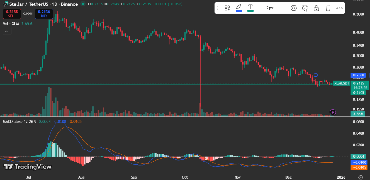Click the Aug label on time axis
370x180 pixels.
click(81, 177)
